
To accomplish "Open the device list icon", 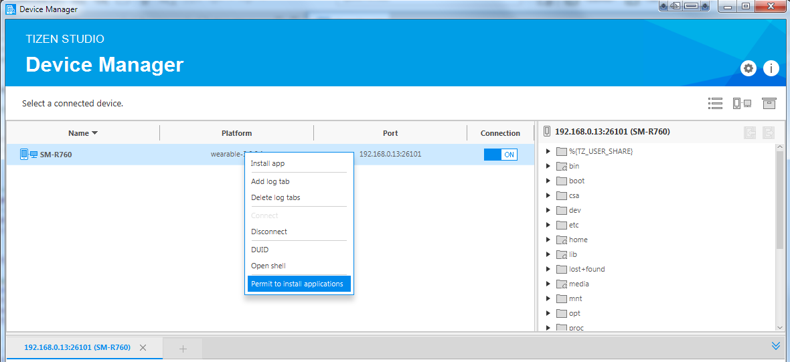I will pyautogui.click(x=715, y=103).
